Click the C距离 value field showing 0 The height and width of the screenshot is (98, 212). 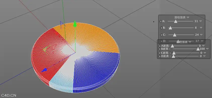click(x=201, y=53)
